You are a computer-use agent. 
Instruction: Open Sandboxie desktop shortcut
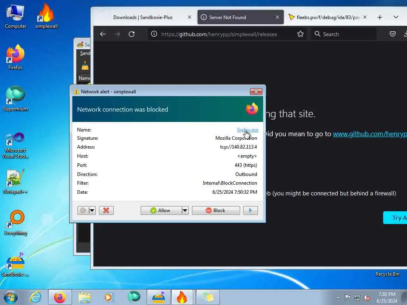(16, 264)
